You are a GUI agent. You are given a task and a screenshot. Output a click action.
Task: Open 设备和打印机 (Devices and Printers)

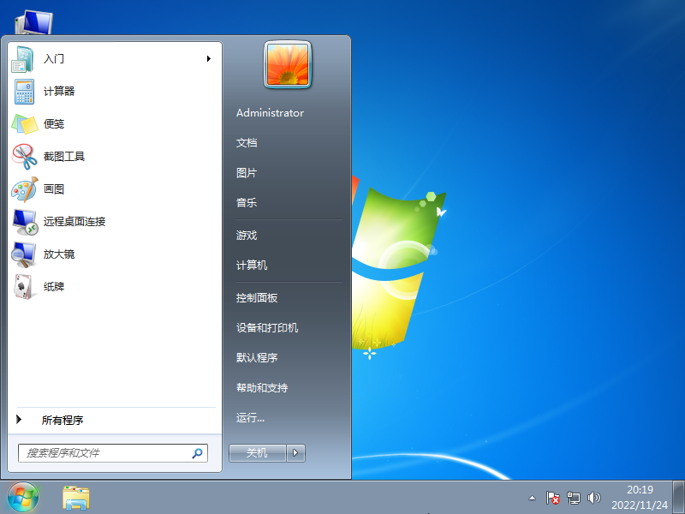tap(268, 327)
